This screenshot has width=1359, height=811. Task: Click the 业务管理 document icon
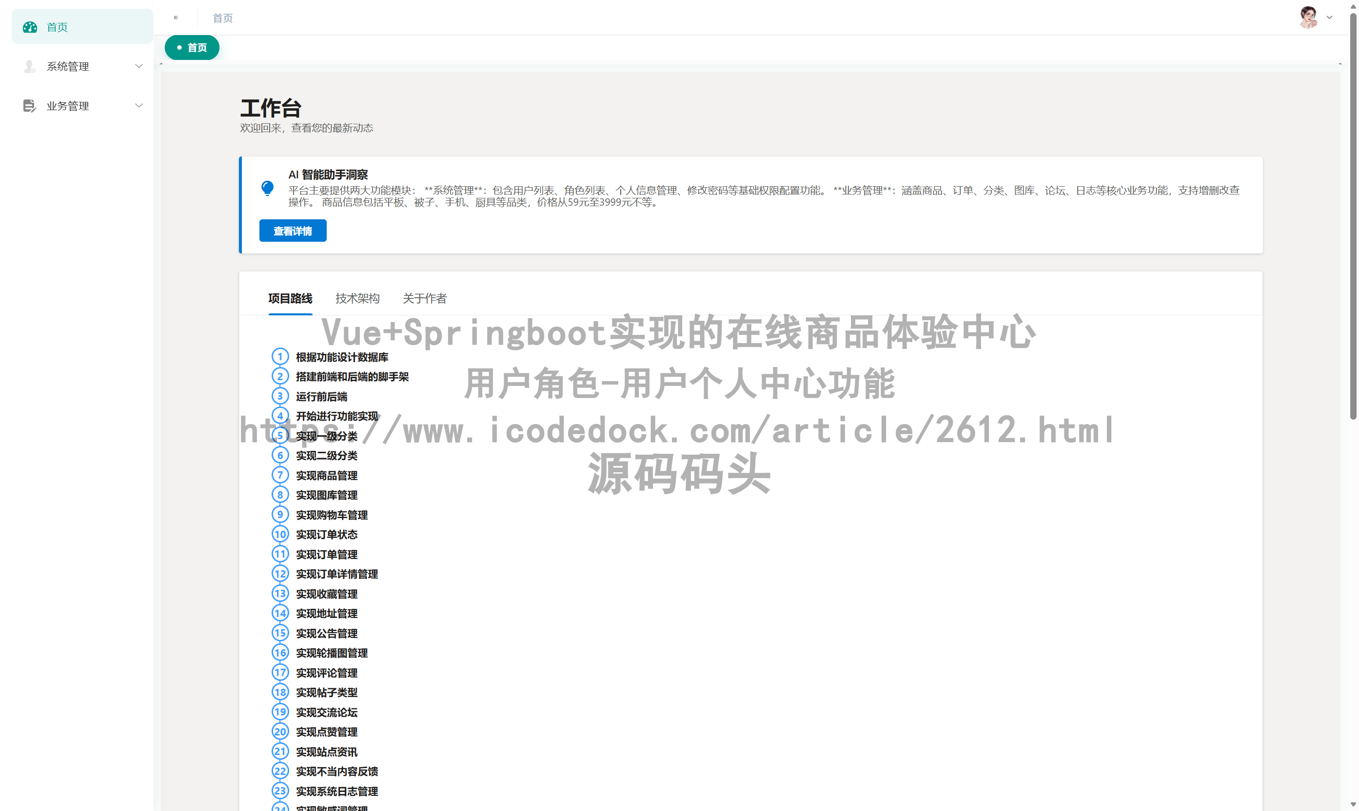coord(30,105)
